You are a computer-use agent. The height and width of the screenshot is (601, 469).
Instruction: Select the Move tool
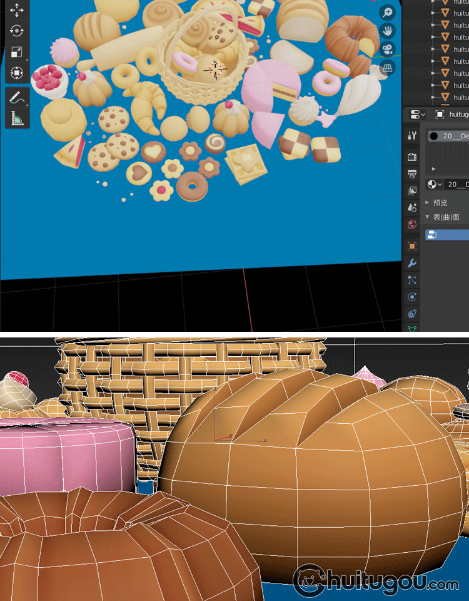click(17, 11)
